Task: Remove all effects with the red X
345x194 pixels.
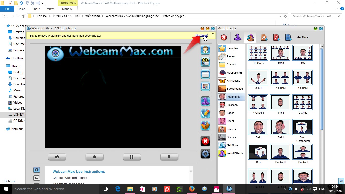Action: click(x=224, y=38)
